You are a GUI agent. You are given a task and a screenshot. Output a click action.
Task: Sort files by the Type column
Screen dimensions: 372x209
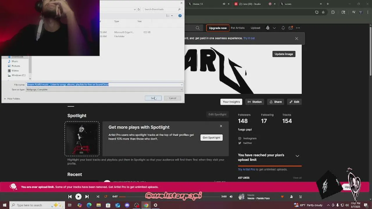117,21
